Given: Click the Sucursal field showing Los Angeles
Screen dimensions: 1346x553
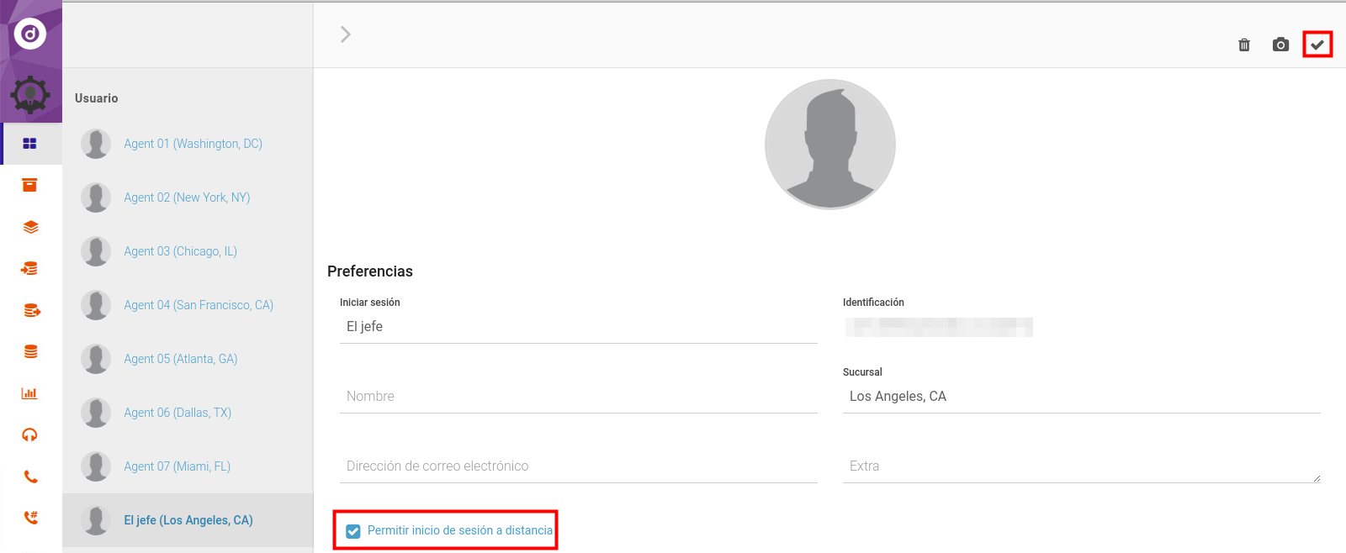Looking at the screenshot, I should click(x=1080, y=397).
